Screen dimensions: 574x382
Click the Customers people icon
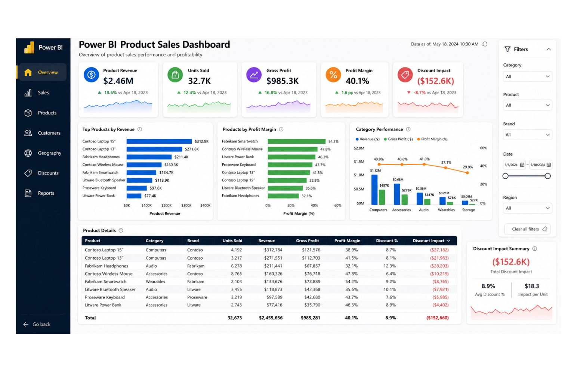(x=28, y=133)
